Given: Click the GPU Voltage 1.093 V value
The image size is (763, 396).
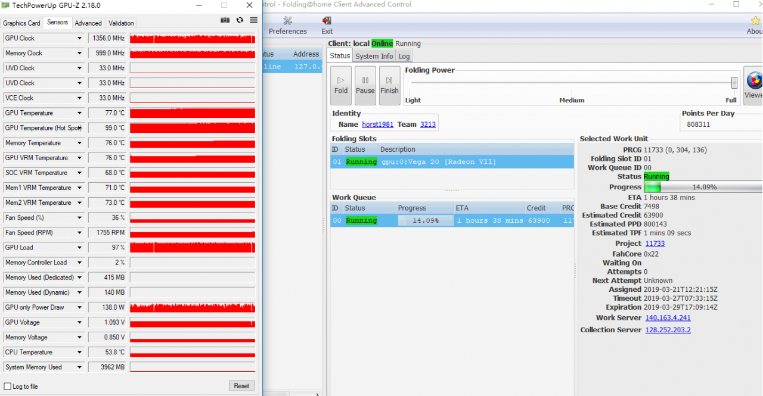Looking at the screenshot, I should tap(108, 322).
